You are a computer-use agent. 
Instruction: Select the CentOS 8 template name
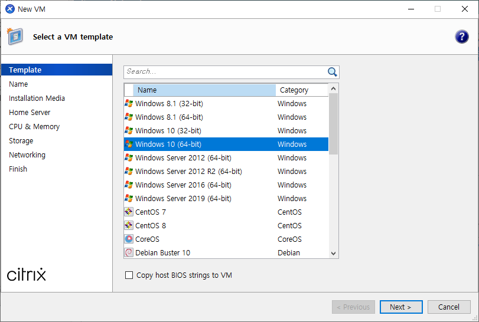point(151,226)
